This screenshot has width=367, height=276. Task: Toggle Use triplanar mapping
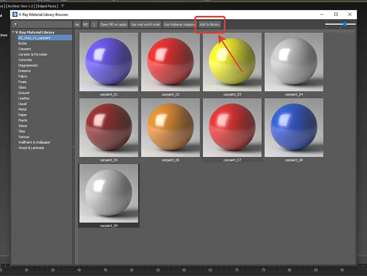click(x=179, y=24)
